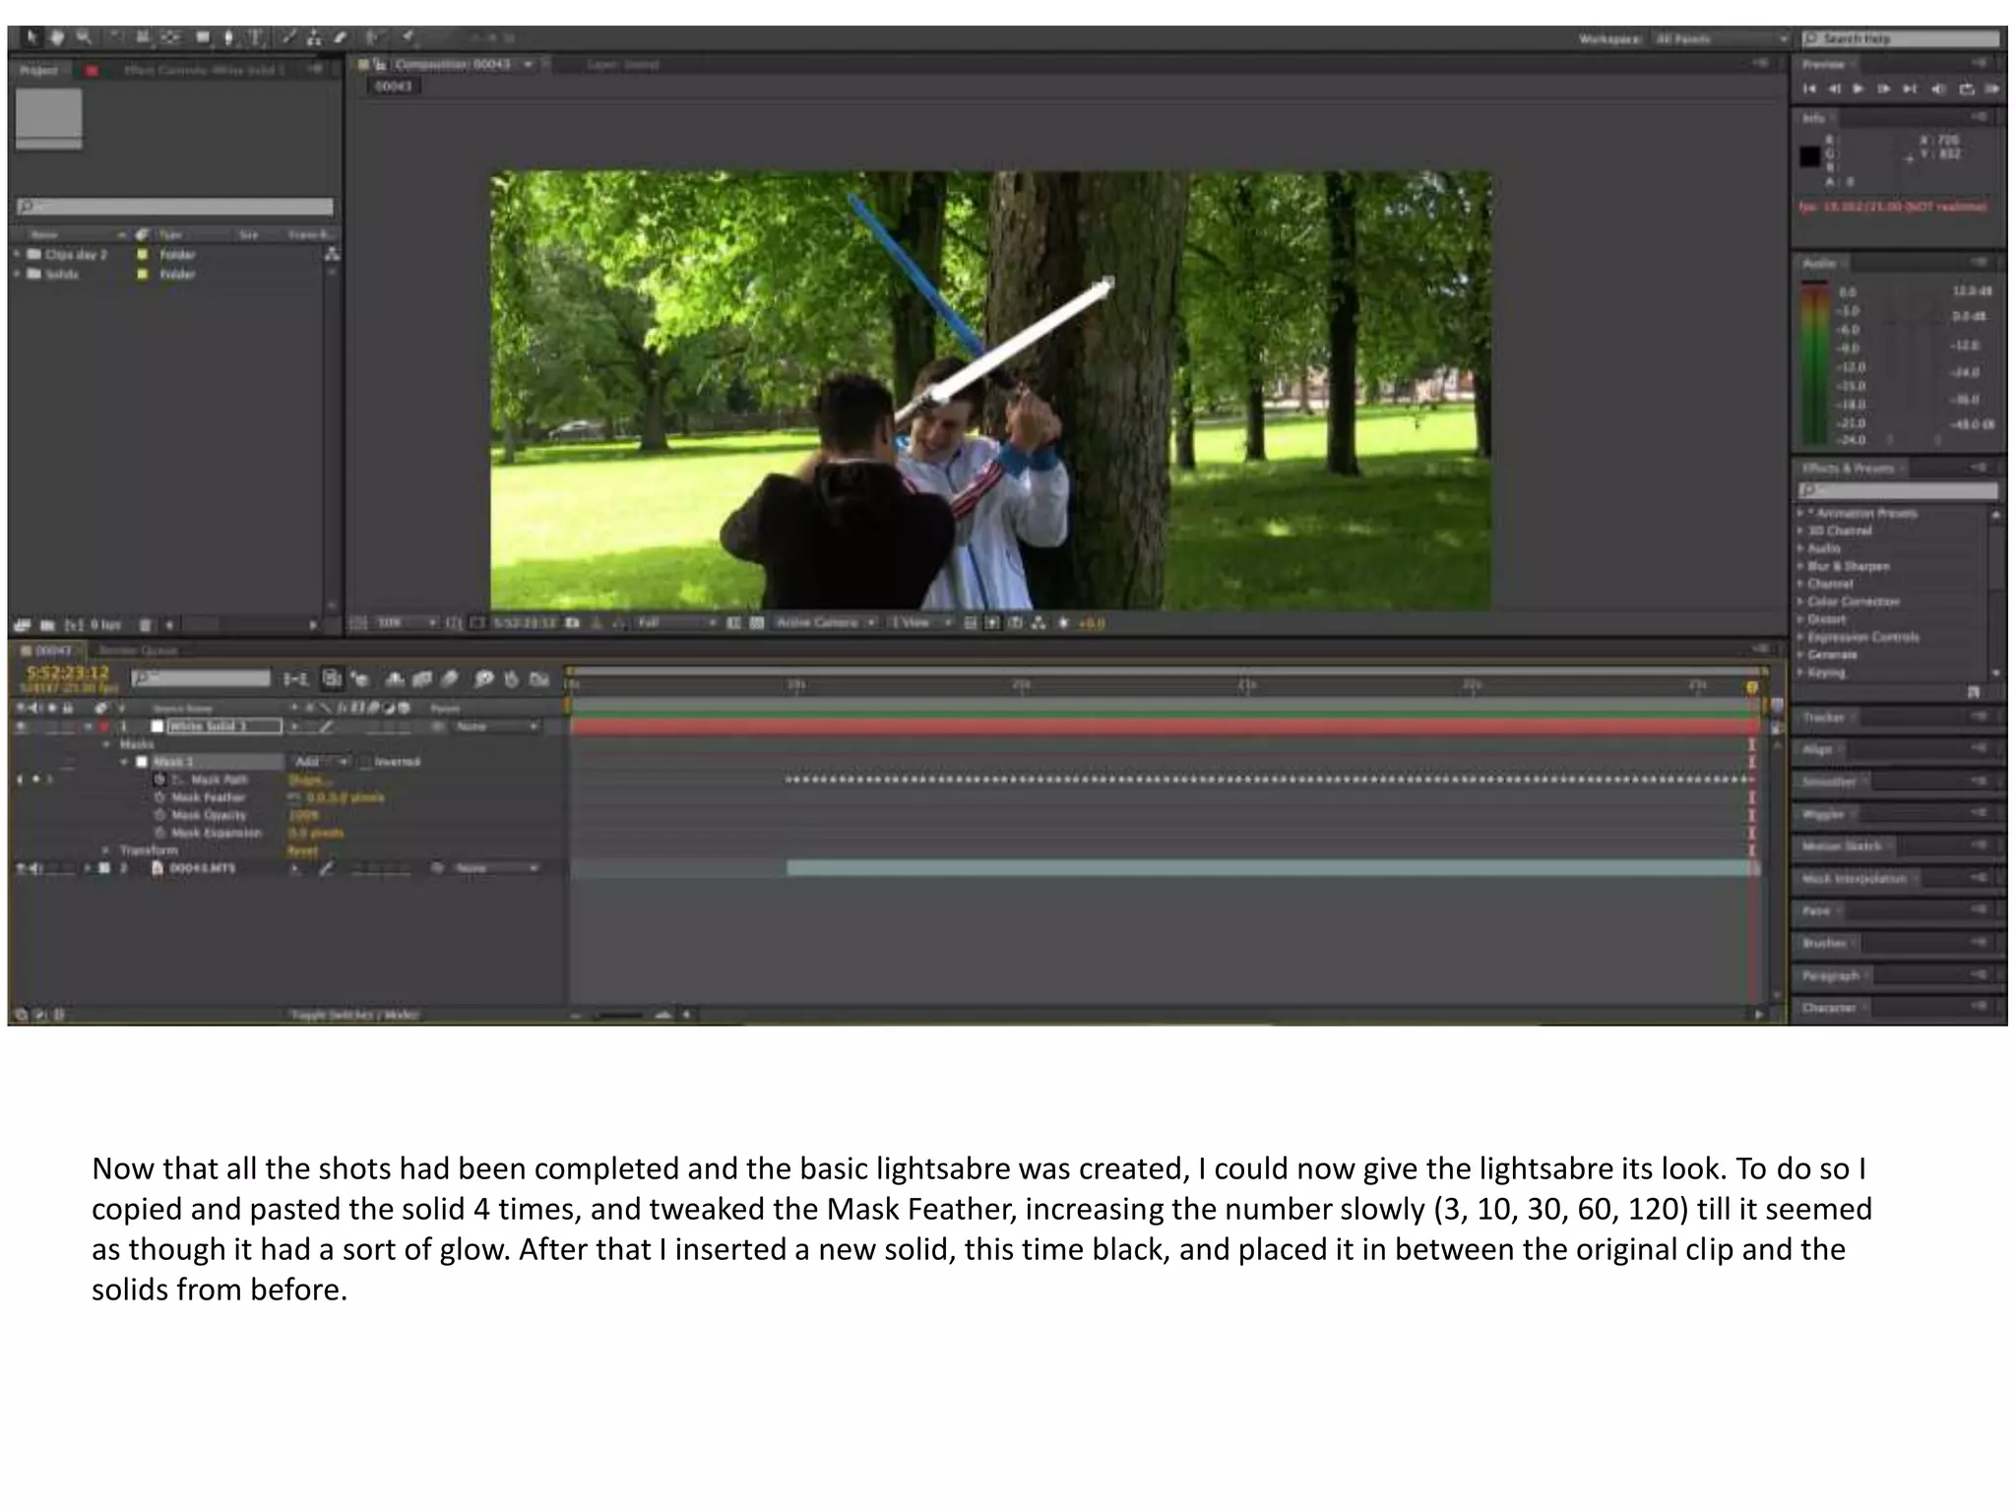This screenshot has height=1512, width=2016.
Task: Select the Pen tool
Action: pos(228,37)
